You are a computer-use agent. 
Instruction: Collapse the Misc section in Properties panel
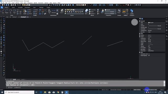click(140, 52)
